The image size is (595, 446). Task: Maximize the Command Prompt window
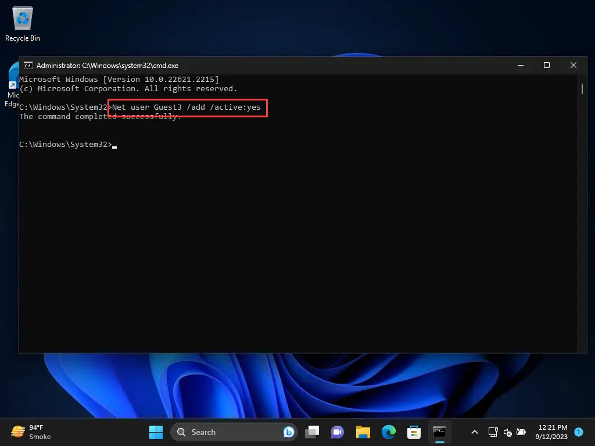tap(547, 65)
